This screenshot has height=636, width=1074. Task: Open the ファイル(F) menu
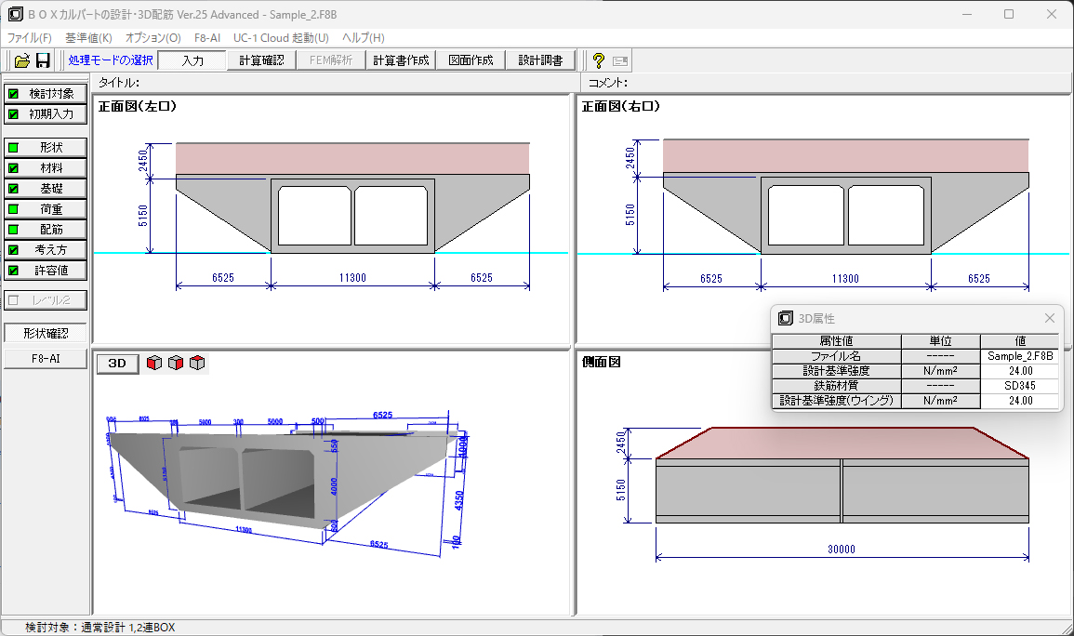point(30,37)
